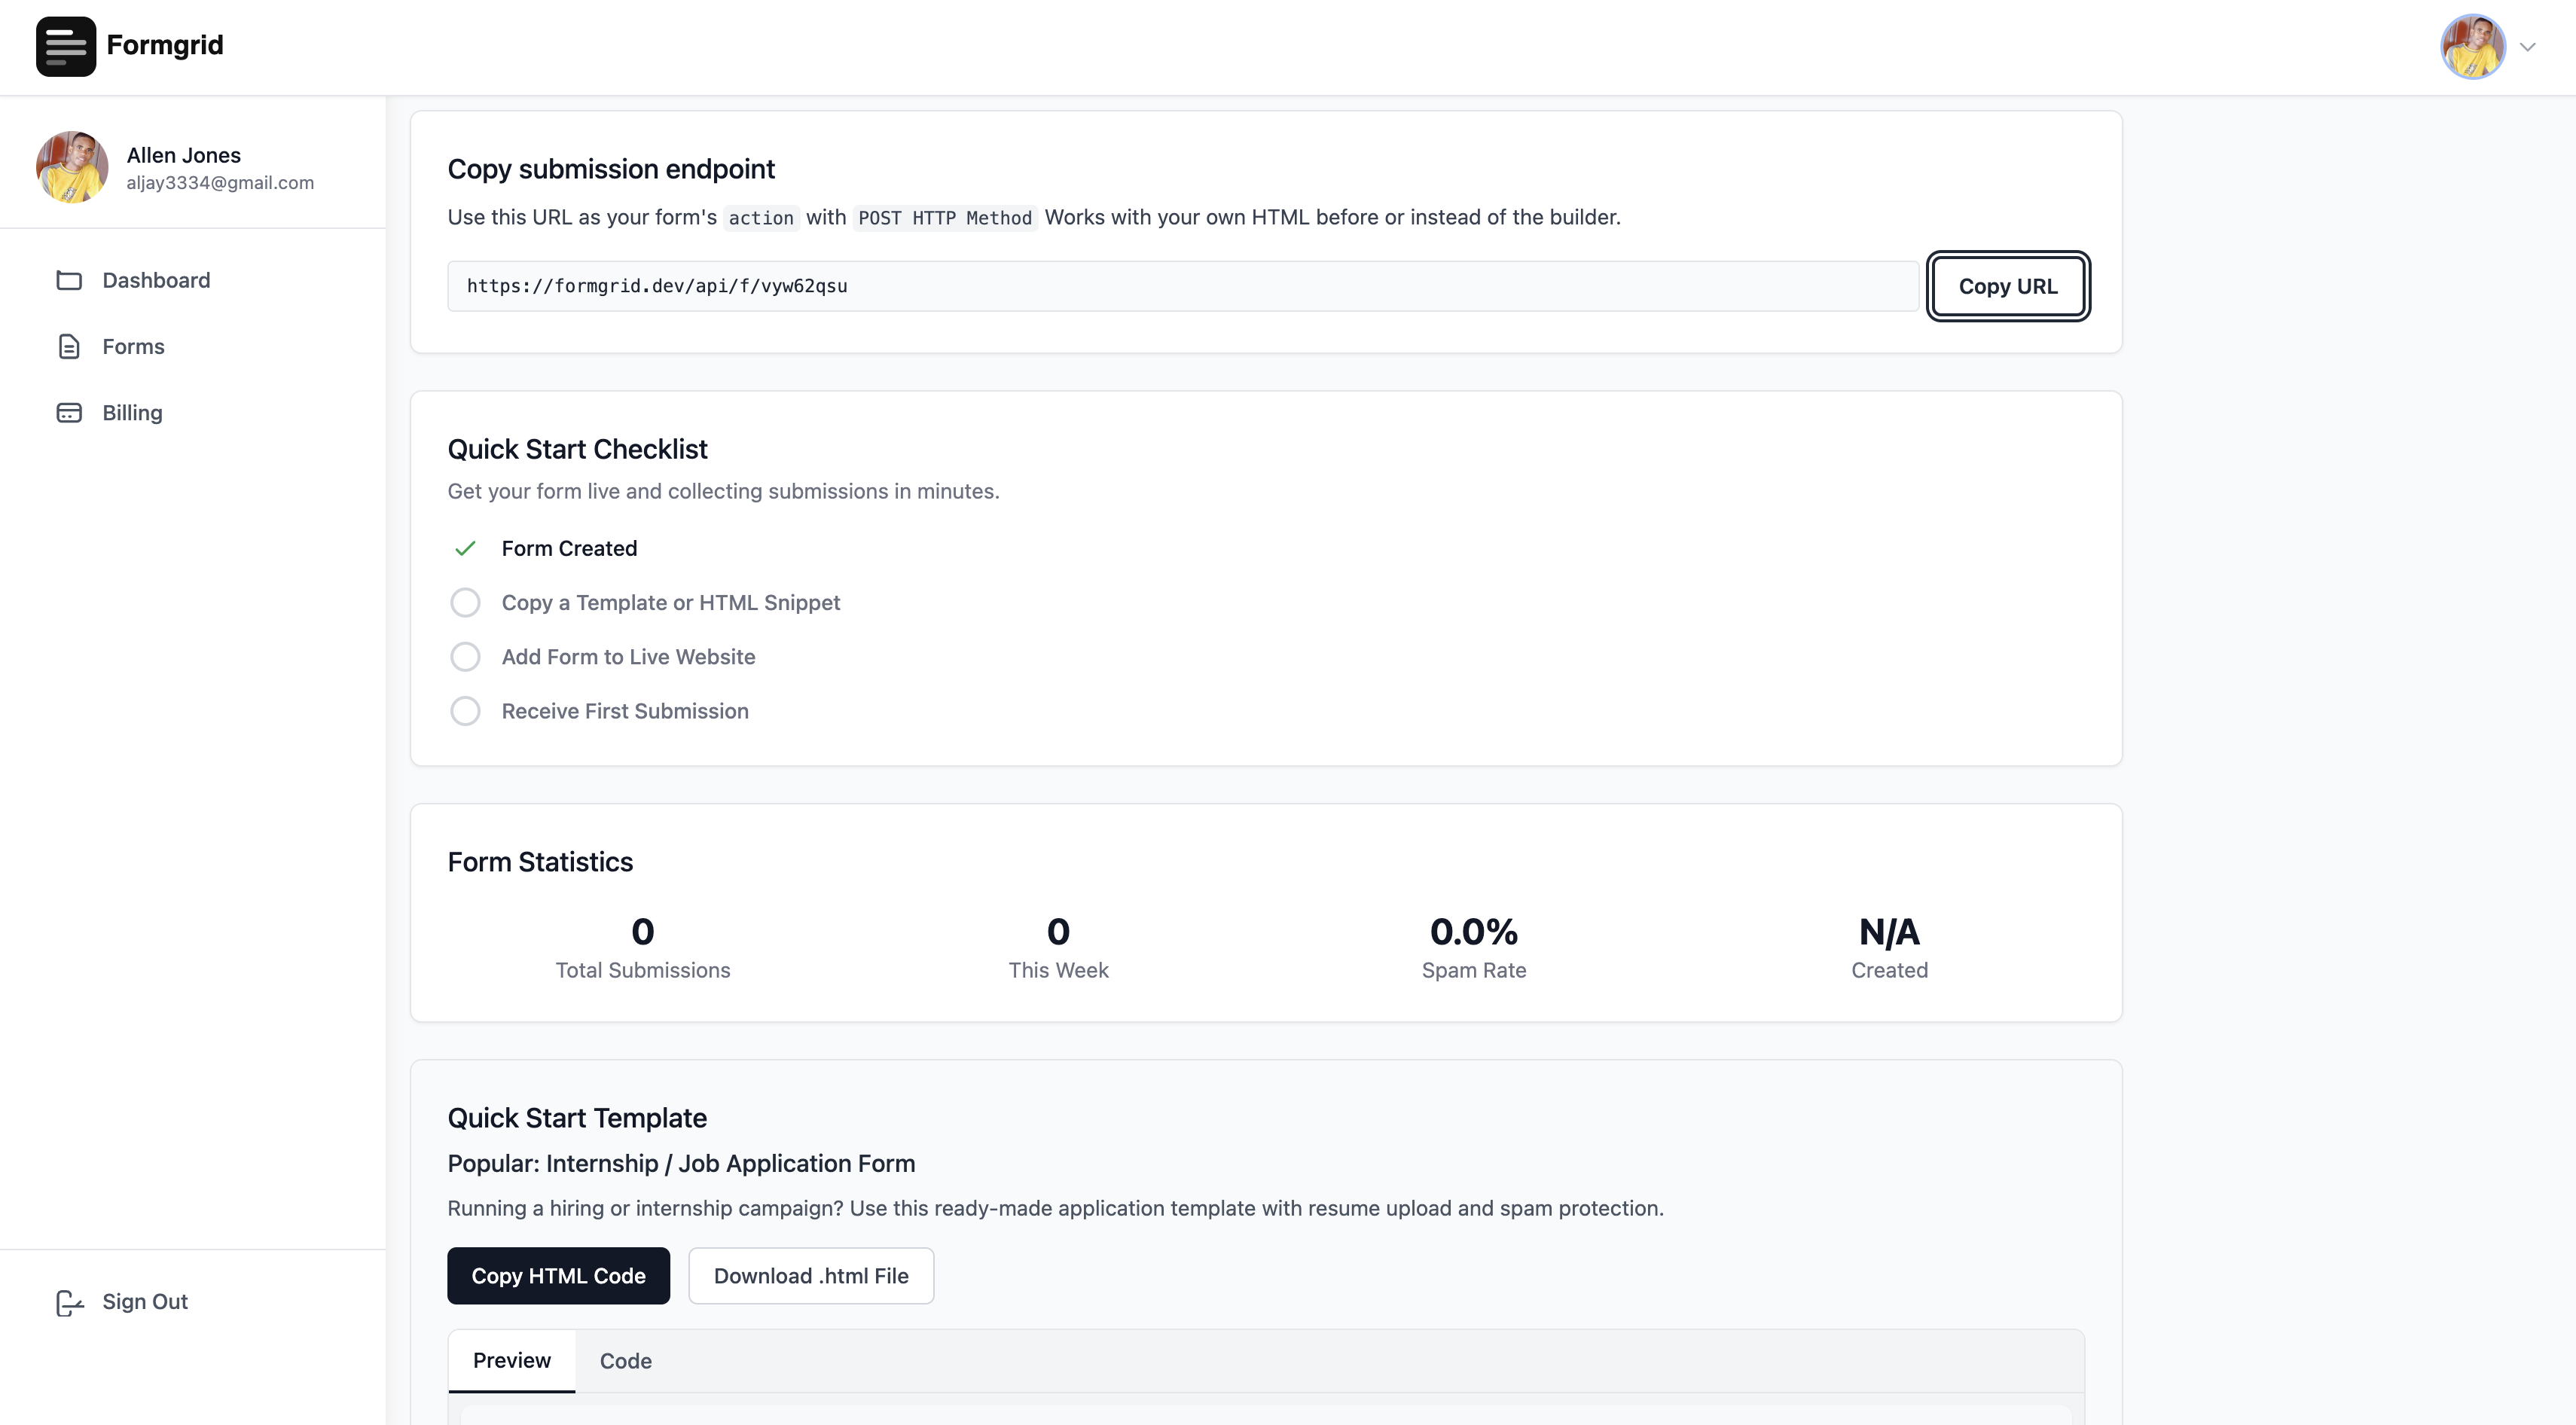
Task: Toggle the Copy a Template or HTML Snippet circle
Action: coord(465,603)
